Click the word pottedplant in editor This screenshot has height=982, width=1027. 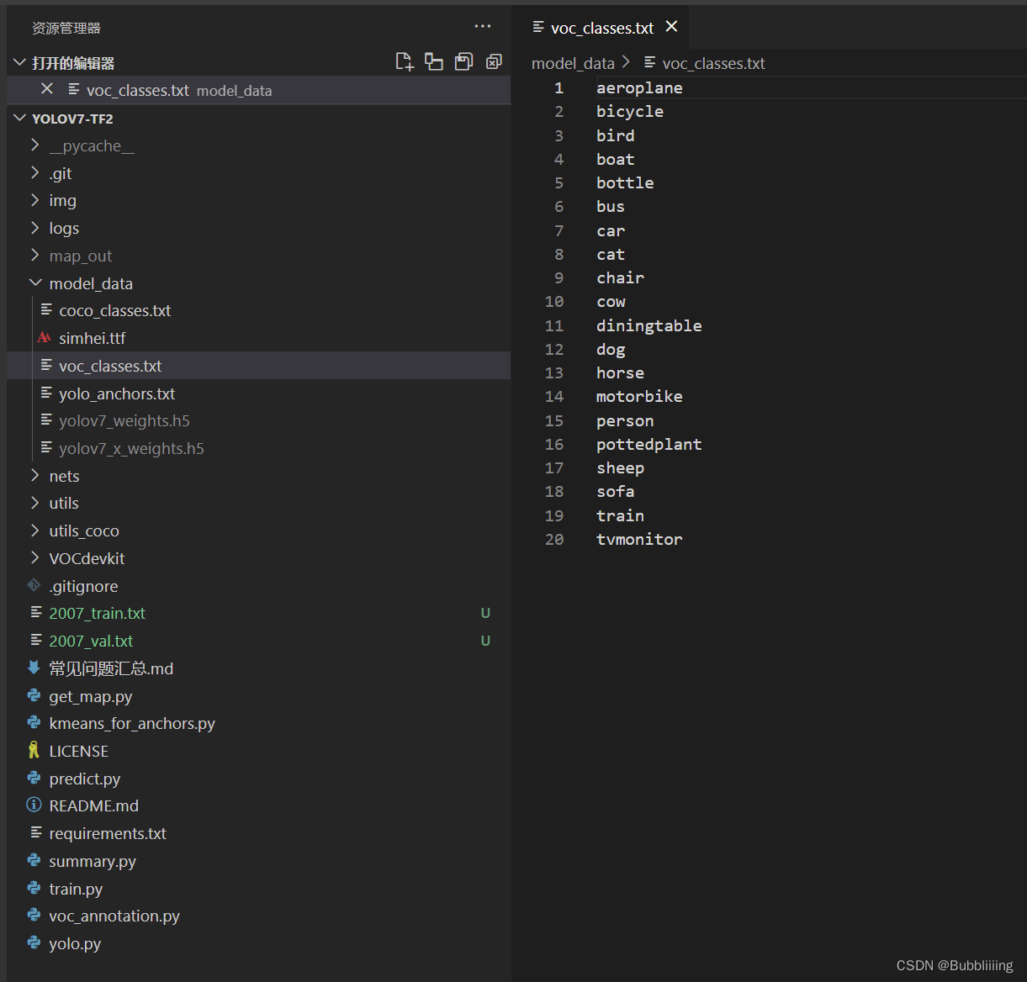point(648,444)
